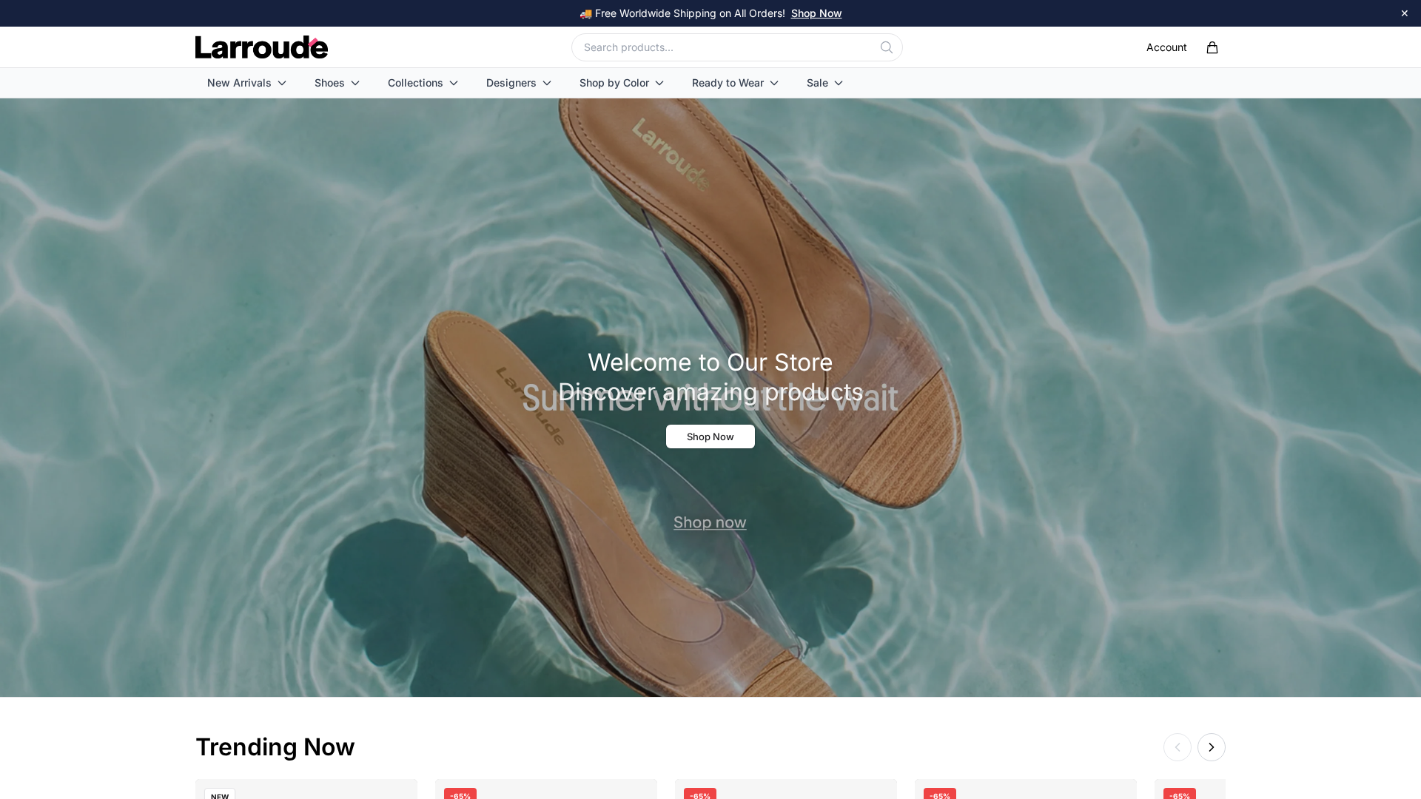Viewport: 1421px width, 799px height.
Task: Click the white Shop Now hero button
Action: click(x=710, y=436)
